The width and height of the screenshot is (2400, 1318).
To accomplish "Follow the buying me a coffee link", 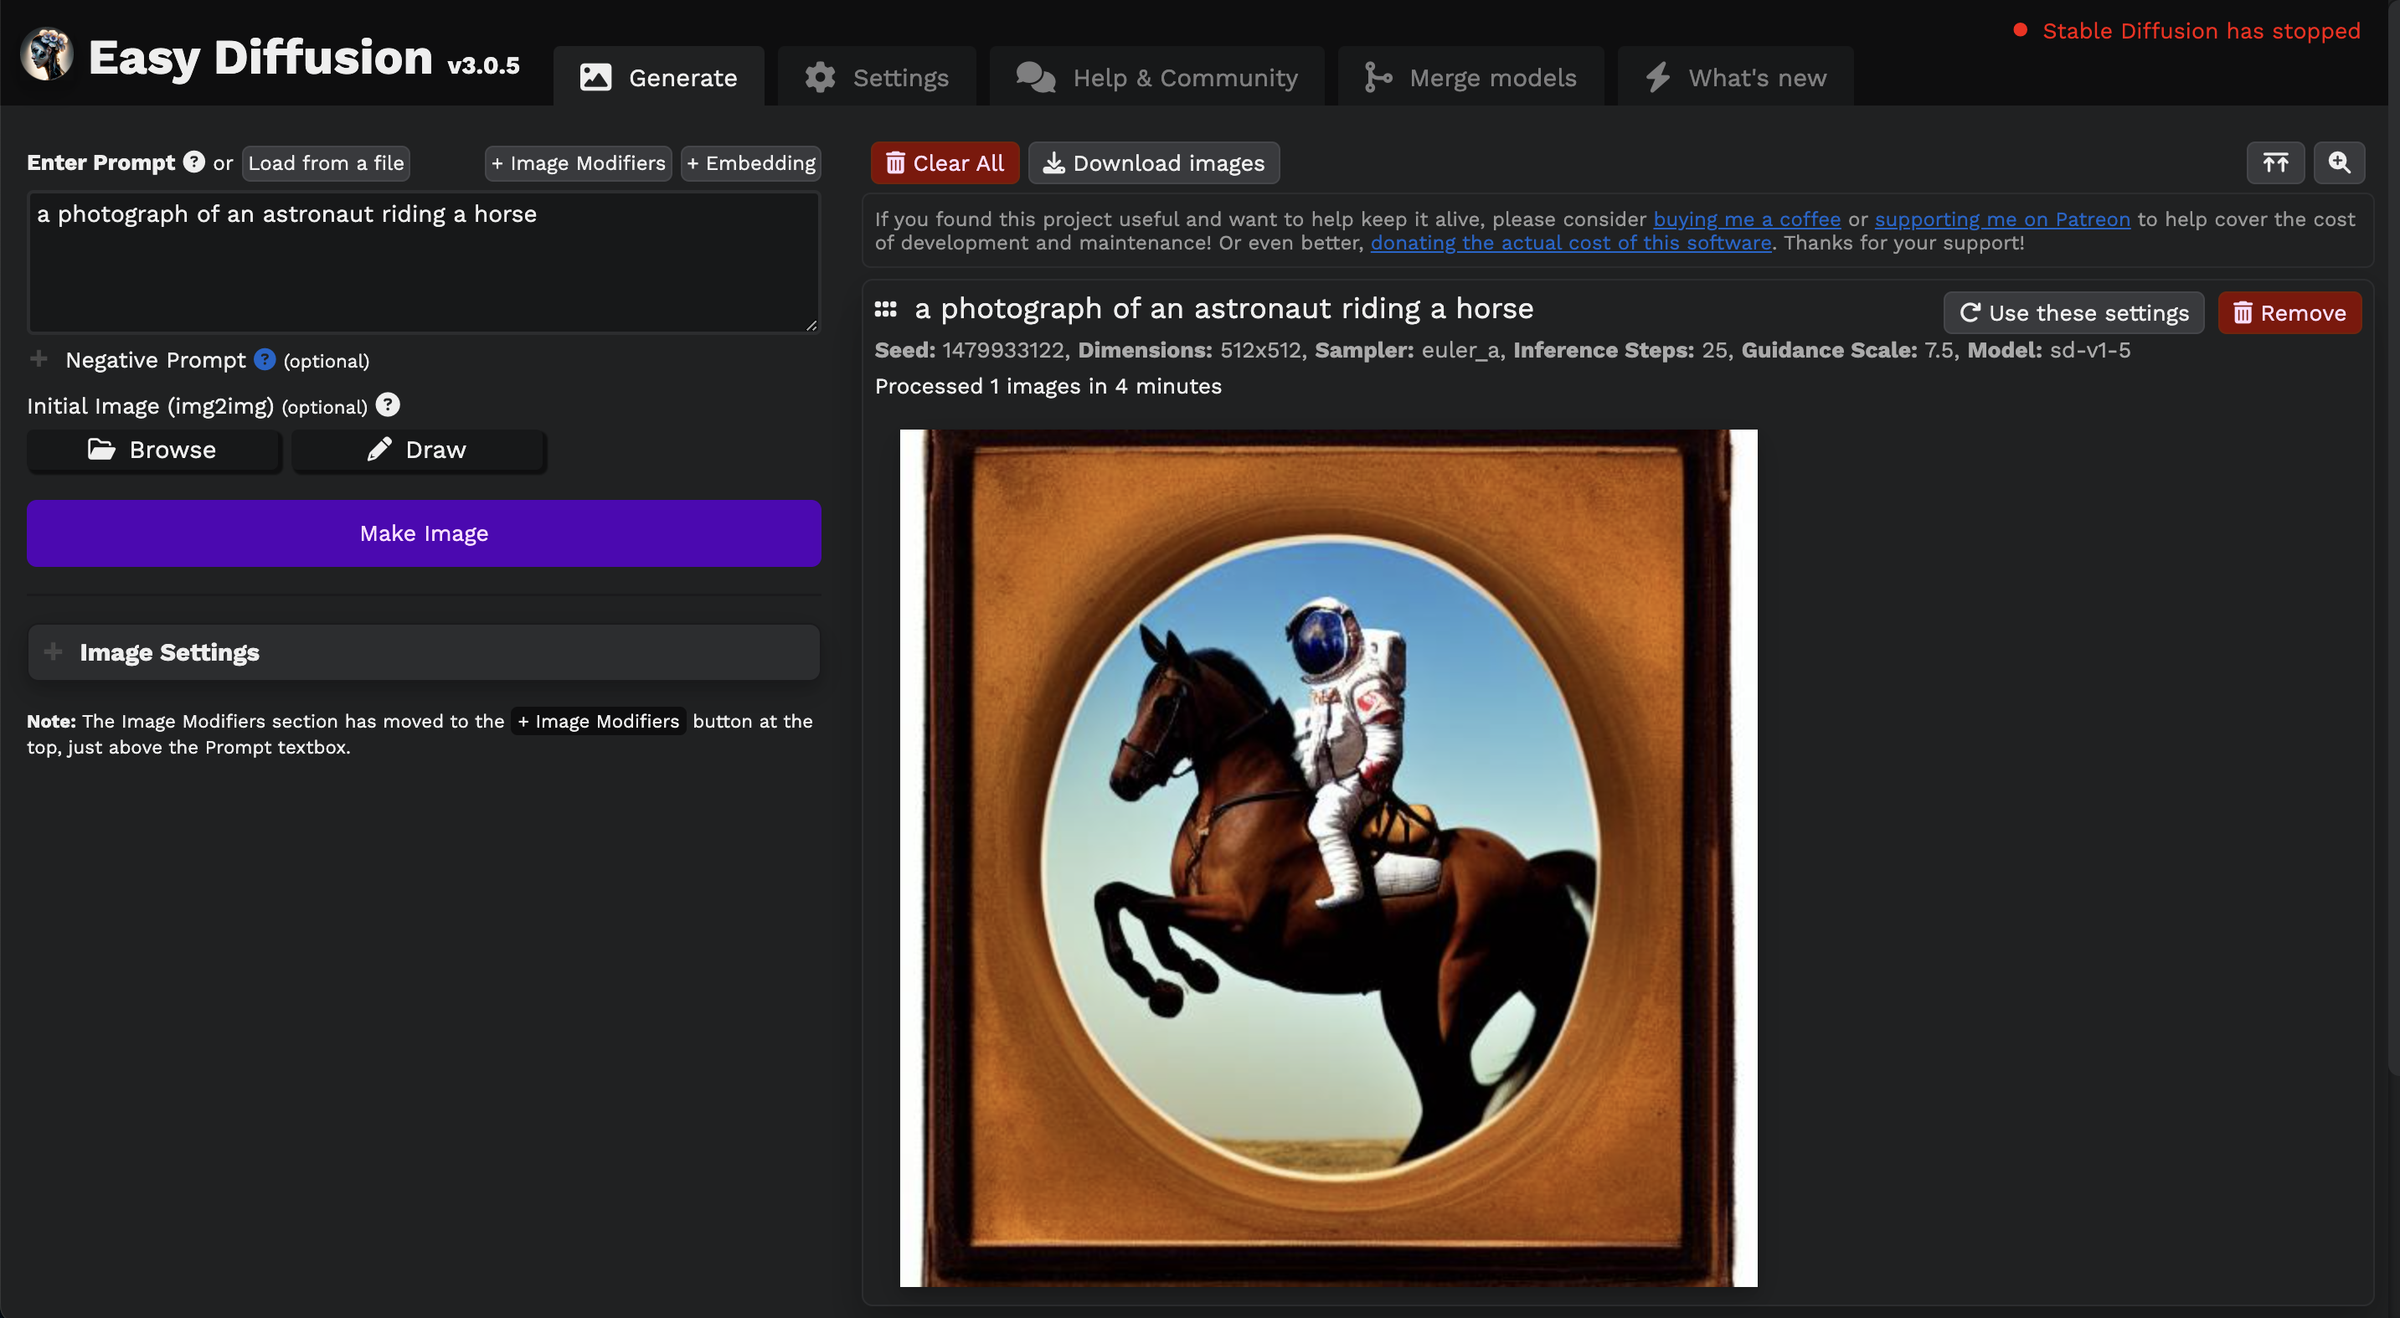I will 1747,219.
